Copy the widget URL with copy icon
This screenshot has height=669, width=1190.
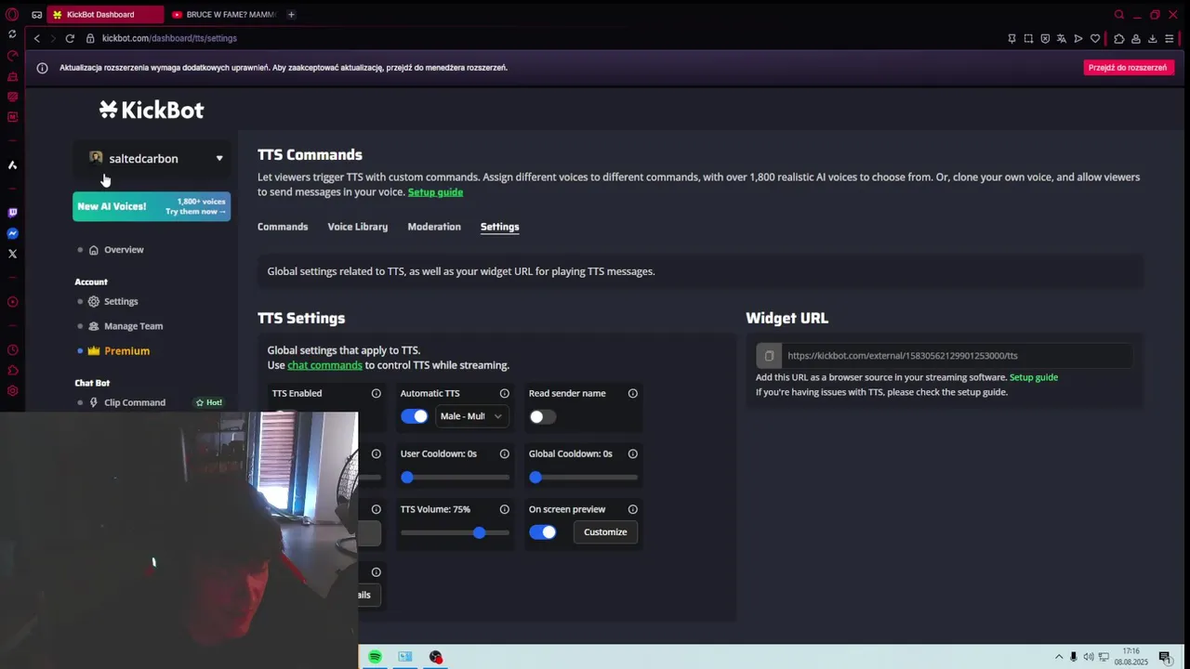click(x=769, y=356)
